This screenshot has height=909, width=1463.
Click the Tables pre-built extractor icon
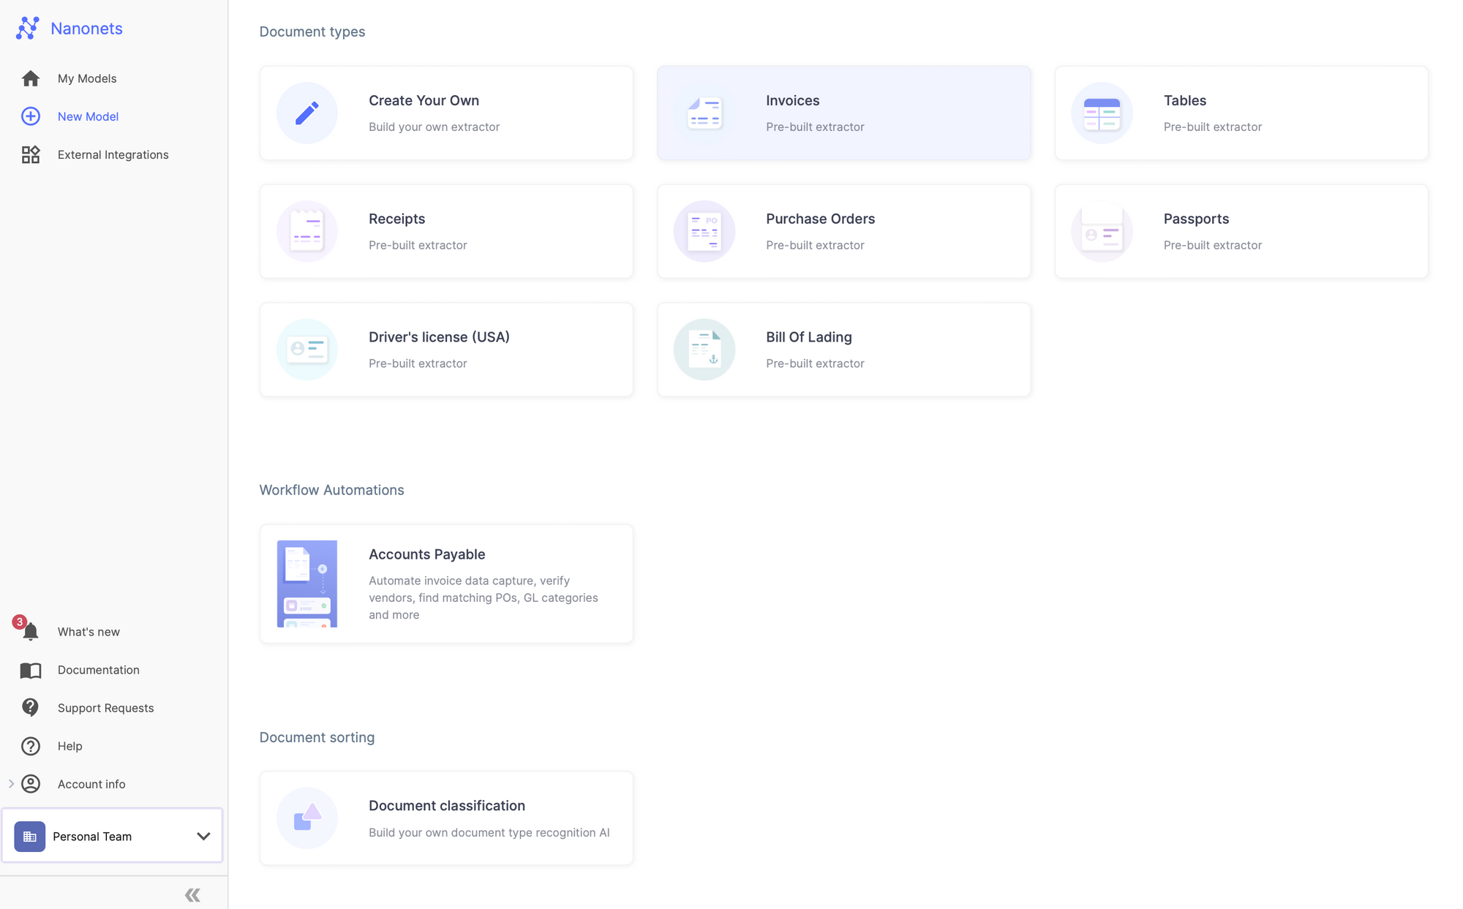click(x=1101, y=112)
